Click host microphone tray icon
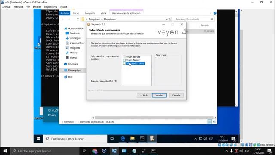 [x=232, y=151]
